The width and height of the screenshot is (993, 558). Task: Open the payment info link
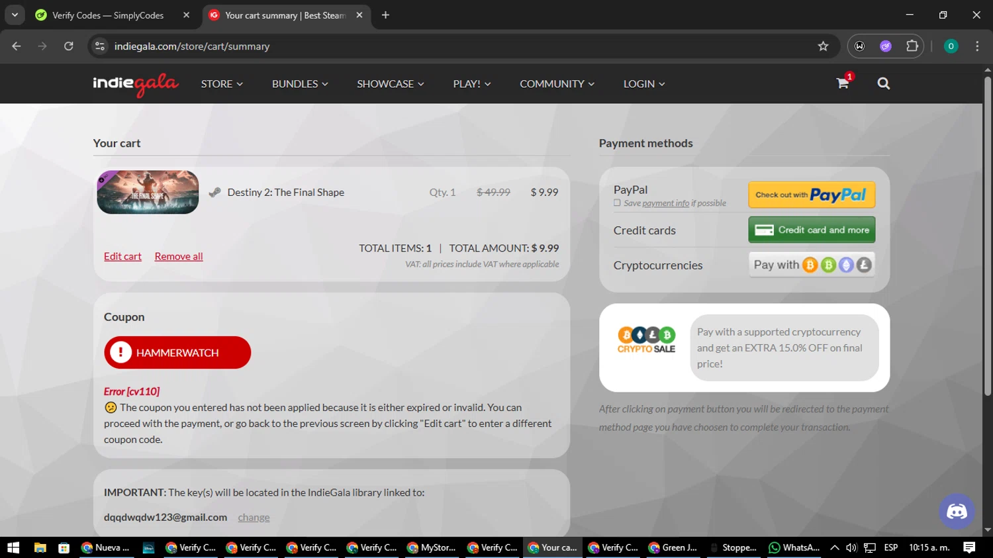(x=665, y=203)
